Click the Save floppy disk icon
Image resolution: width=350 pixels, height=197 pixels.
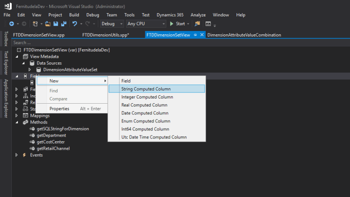click(x=56, y=23)
